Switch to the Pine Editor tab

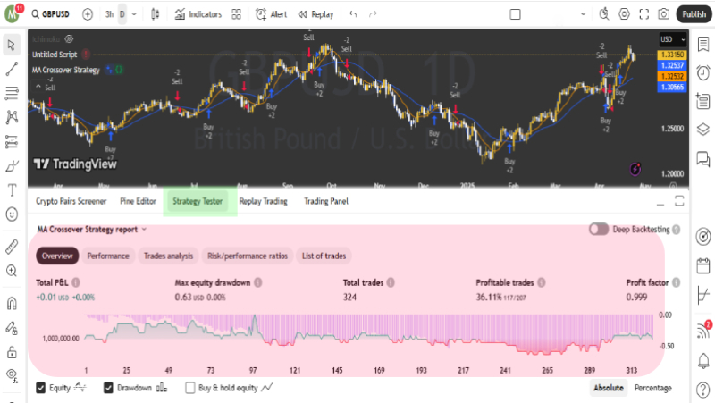[139, 201]
